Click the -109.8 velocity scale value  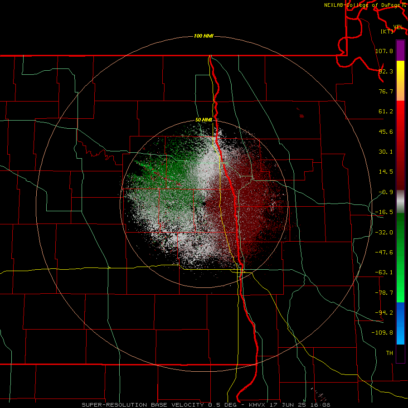(x=383, y=333)
